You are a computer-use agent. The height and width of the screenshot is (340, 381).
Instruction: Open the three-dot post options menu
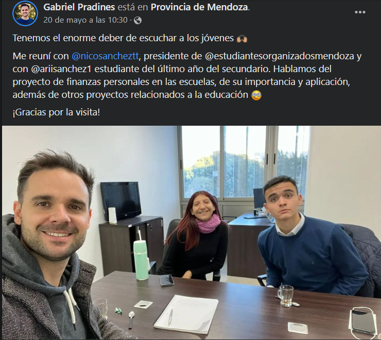360,12
